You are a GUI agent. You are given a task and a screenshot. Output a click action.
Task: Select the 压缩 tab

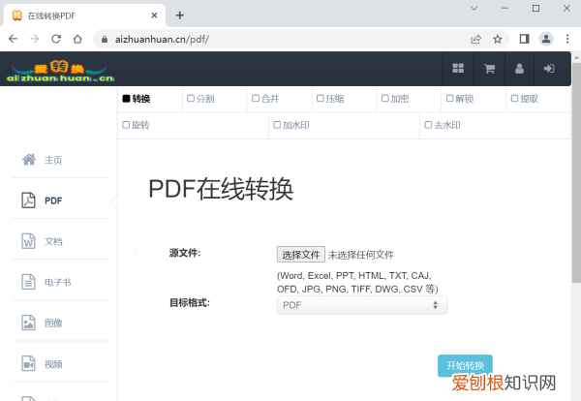(x=344, y=99)
